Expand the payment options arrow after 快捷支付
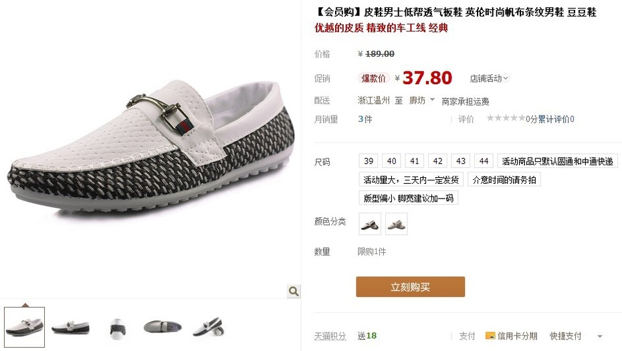The width and height of the screenshot is (622, 351). [600, 336]
